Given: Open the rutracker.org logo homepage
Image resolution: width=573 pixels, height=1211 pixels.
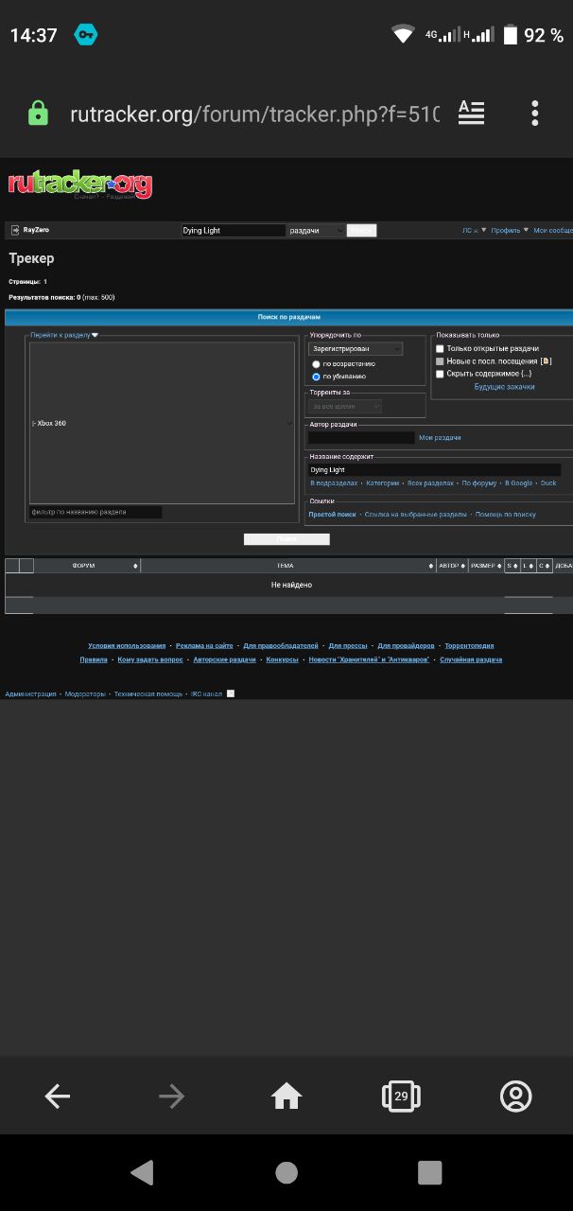Looking at the screenshot, I should [x=80, y=184].
